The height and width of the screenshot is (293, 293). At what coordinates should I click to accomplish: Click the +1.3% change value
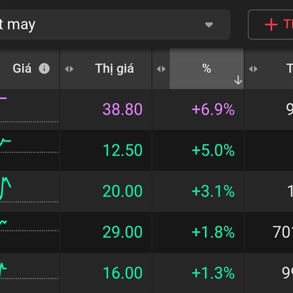pyautogui.click(x=213, y=273)
